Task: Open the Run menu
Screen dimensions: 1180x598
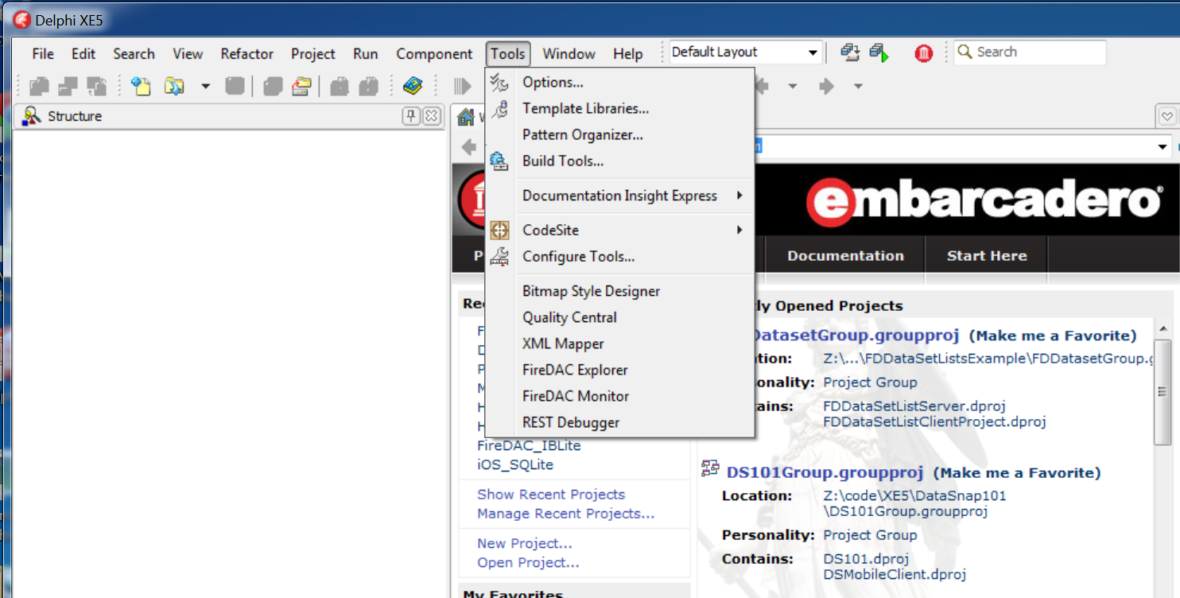Action: pyautogui.click(x=366, y=54)
